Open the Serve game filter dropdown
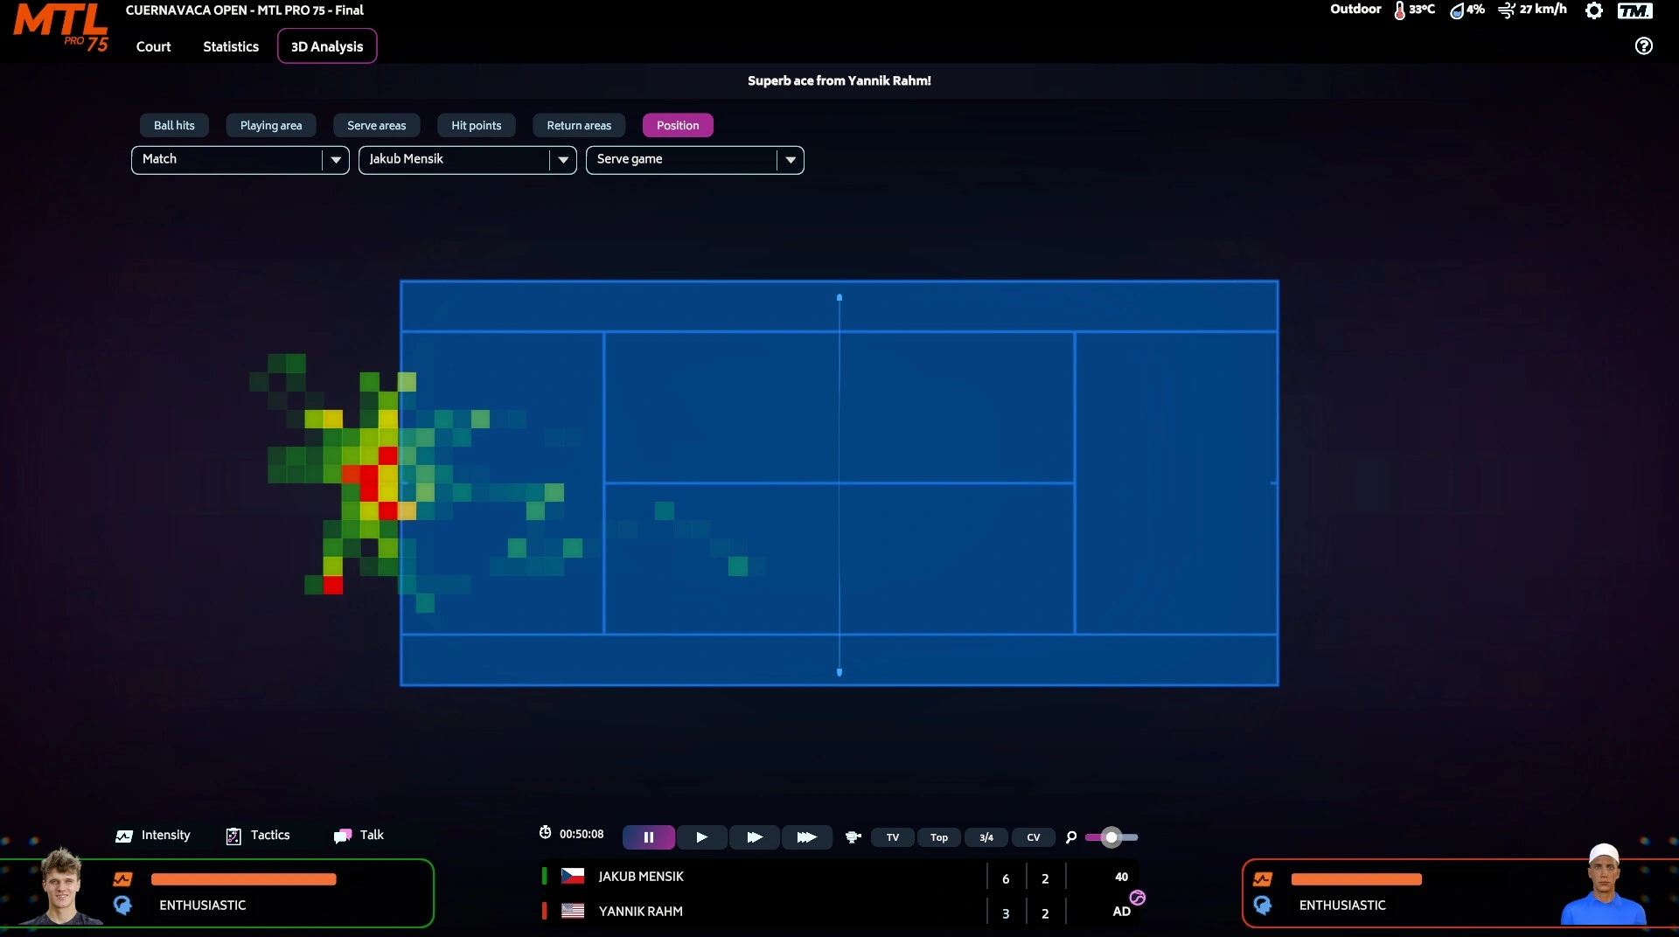1679x937 pixels. click(x=791, y=160)
